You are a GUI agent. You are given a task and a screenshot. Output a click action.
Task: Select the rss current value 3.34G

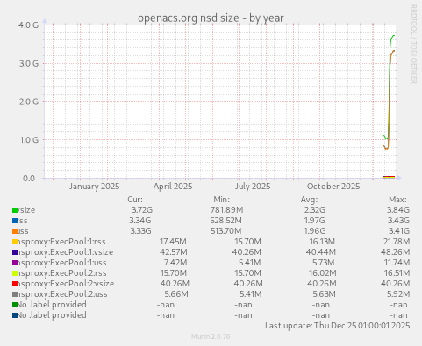(140, 221)
